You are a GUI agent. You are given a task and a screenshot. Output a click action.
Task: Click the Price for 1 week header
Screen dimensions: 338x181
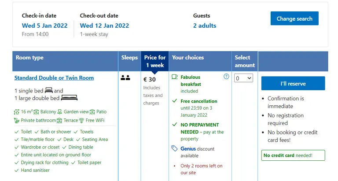pyautogui.click(x=155, y=61)
